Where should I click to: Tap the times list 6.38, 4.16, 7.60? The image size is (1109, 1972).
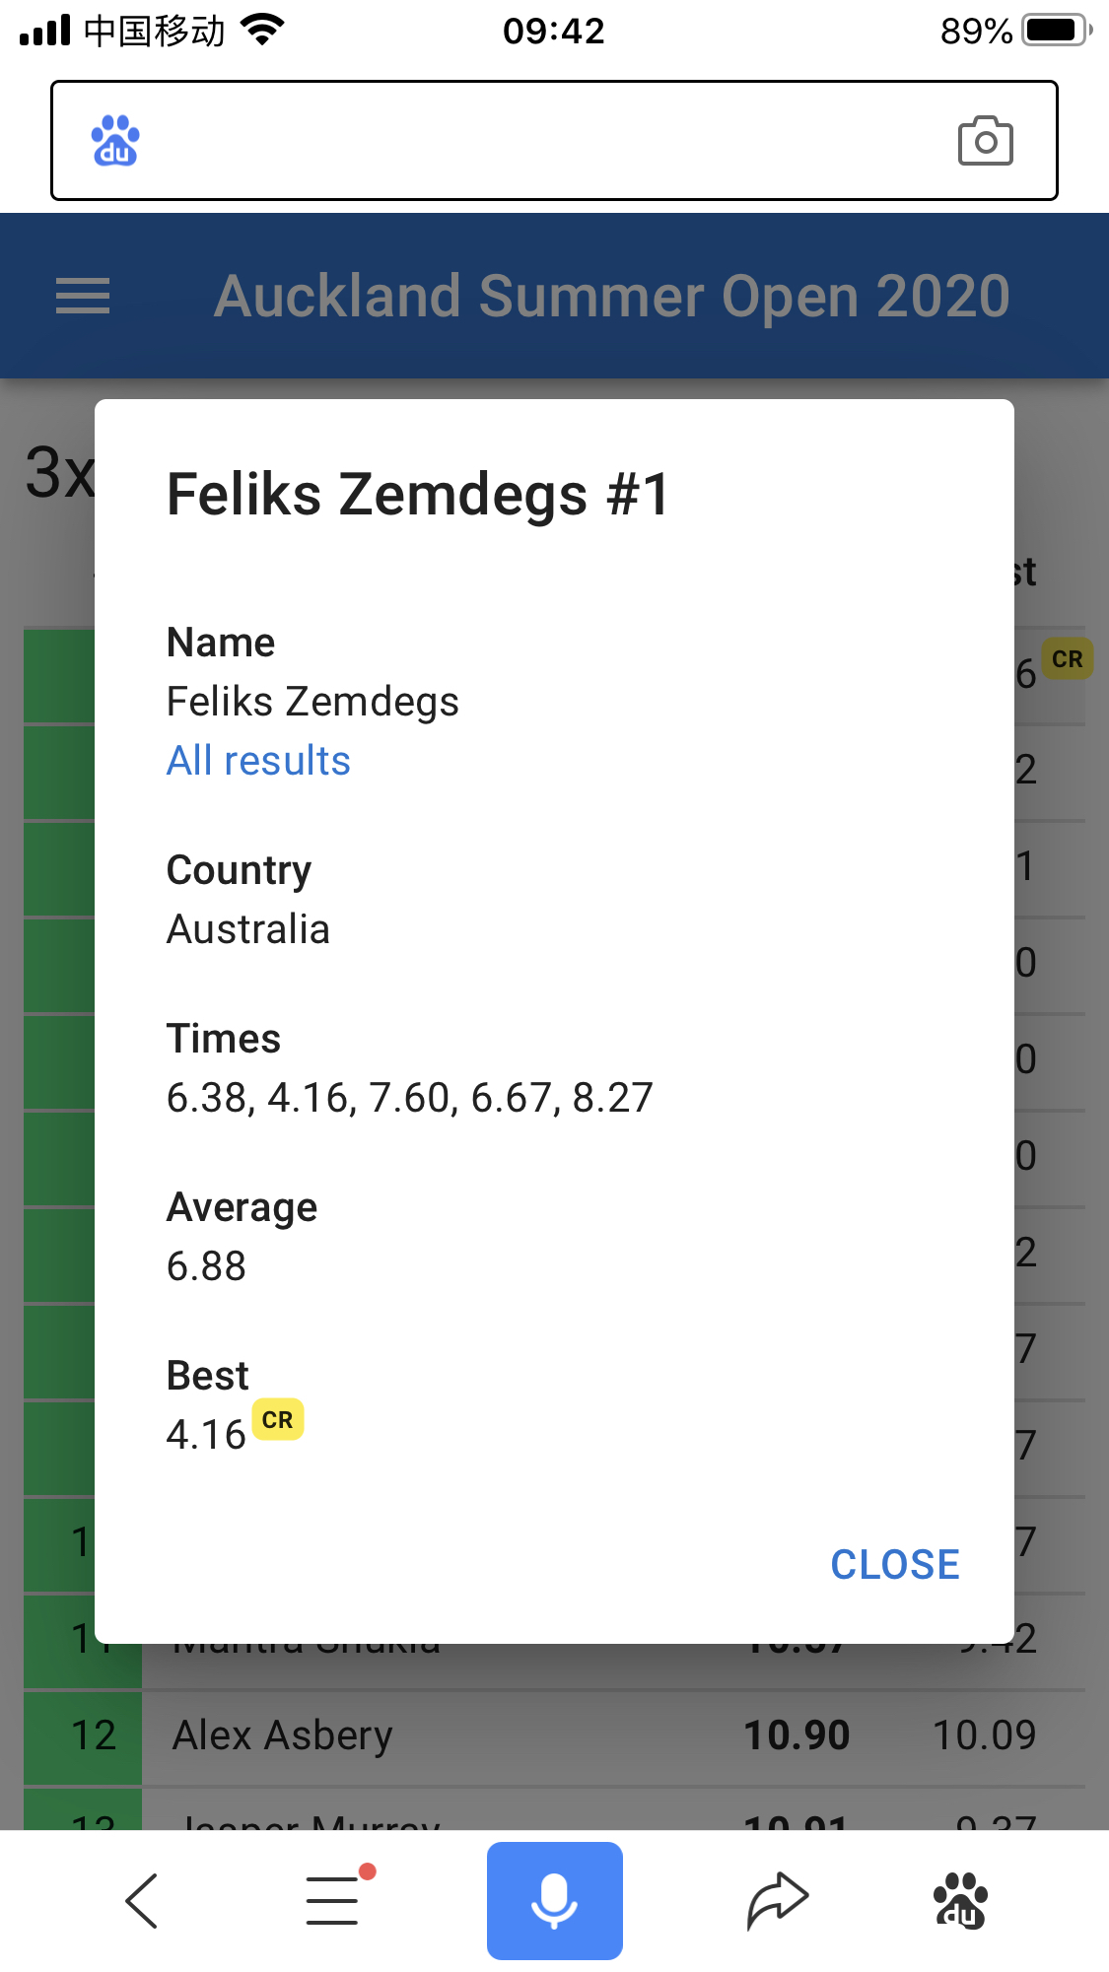[x=410, y=1098]
